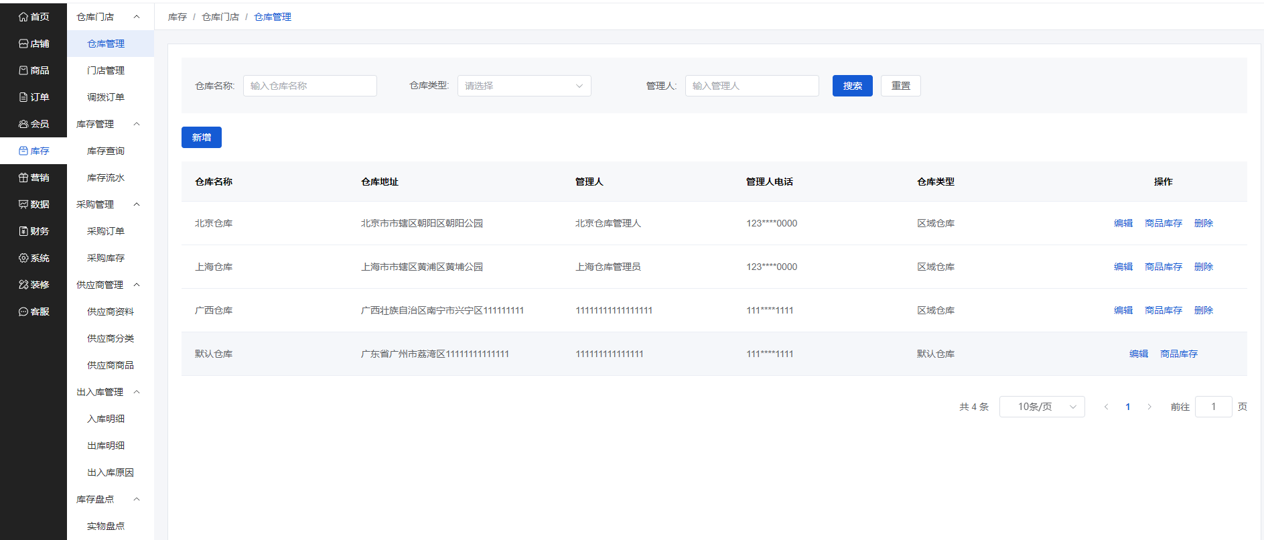The image size is (1264, 540).
Task: Select the 库存 inventory section
Action: click(33, 151)
